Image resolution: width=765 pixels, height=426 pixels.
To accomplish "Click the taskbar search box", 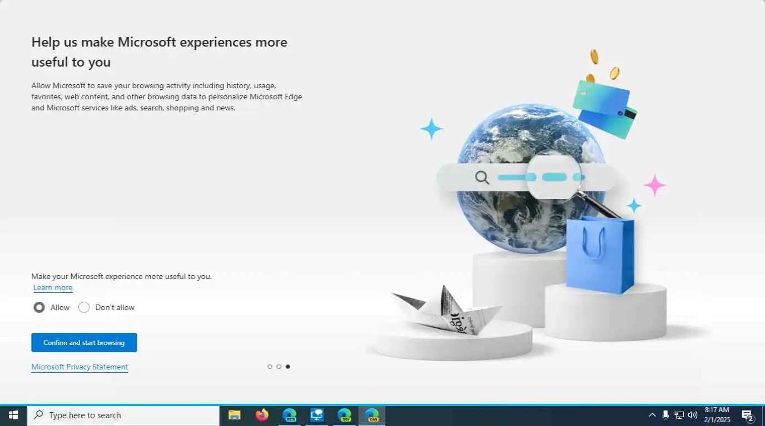I will (123, 415).
